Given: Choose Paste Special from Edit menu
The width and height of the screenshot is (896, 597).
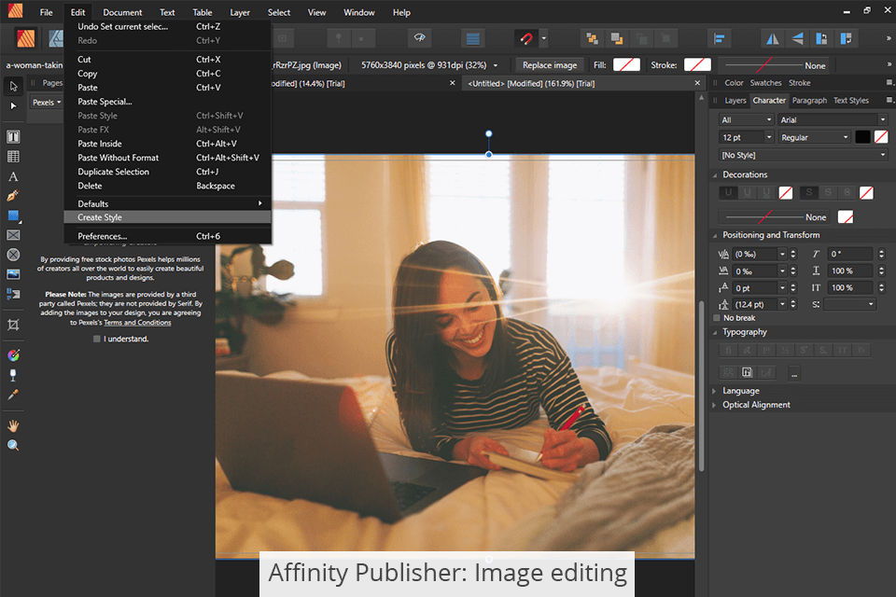Looking at the screenshot, I should (167, 102).
